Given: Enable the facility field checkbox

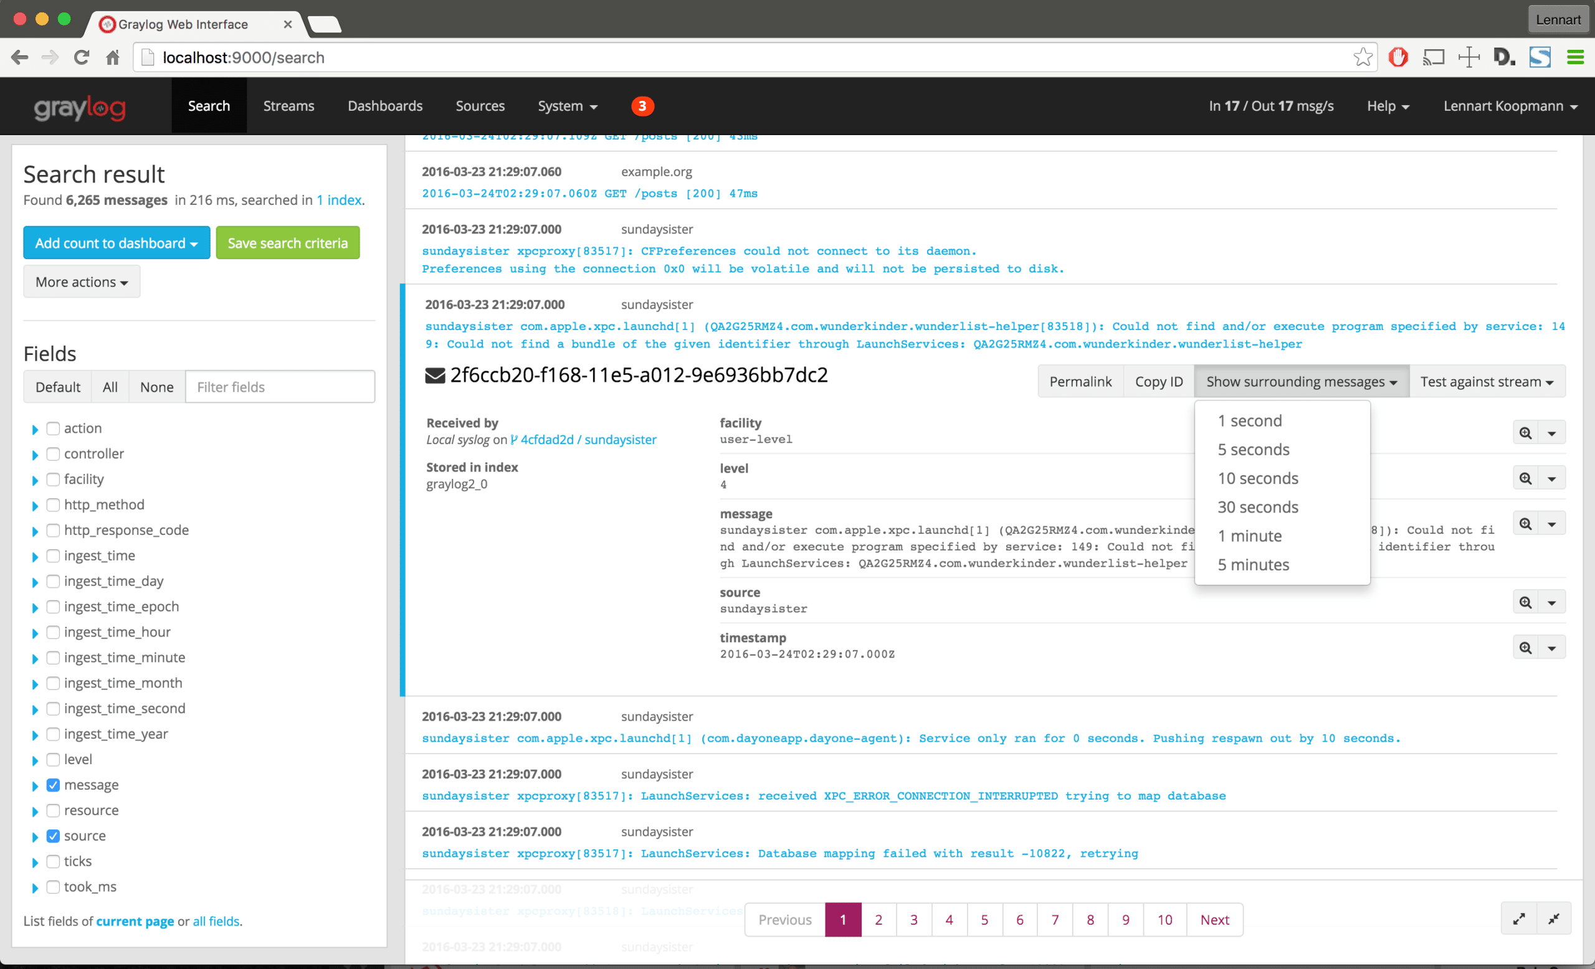Looking at the screenshot, I should coord(53,480).
